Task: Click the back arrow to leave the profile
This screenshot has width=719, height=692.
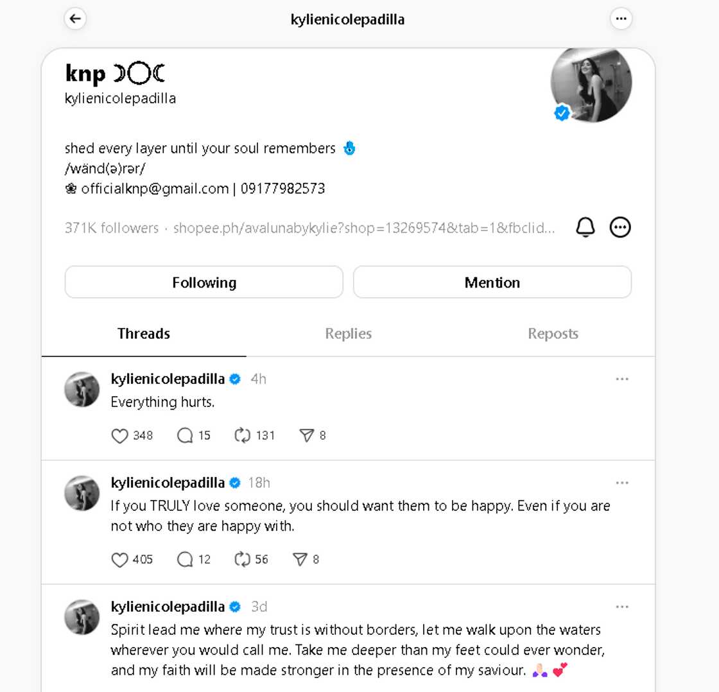Action: [x=75, y=19]
